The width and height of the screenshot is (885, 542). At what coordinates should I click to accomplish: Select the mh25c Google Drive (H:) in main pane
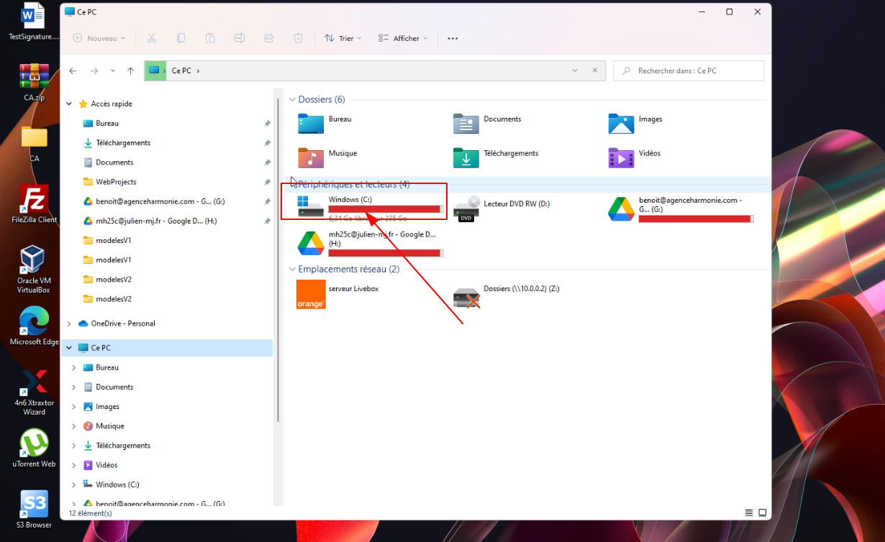click(370, 243)
